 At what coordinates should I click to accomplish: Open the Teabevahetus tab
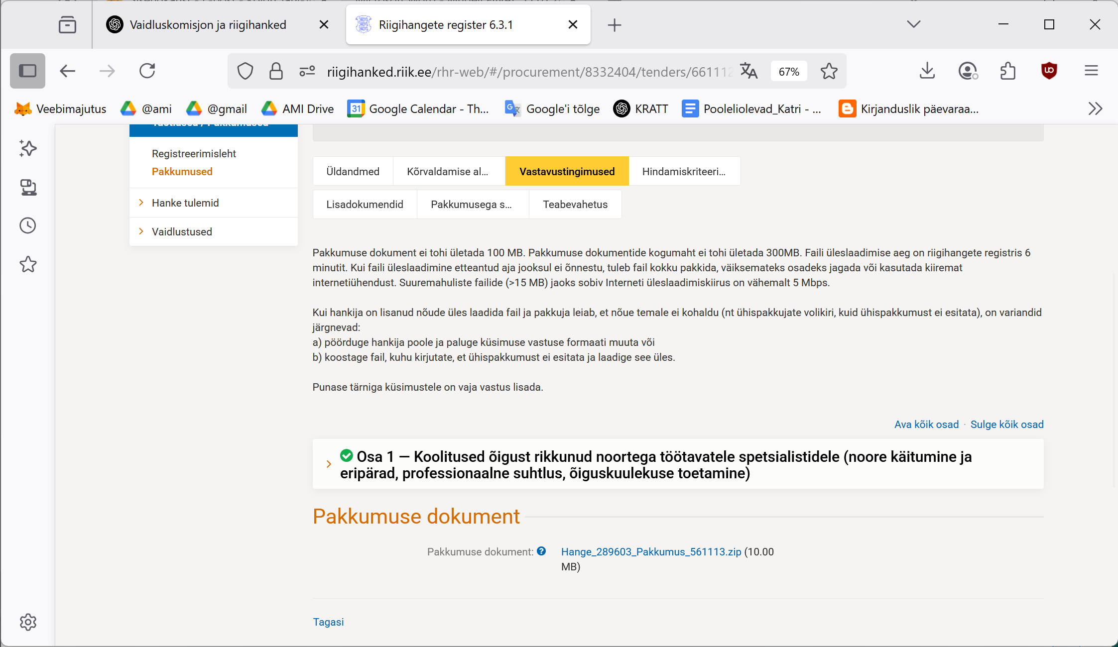[575, 204]
